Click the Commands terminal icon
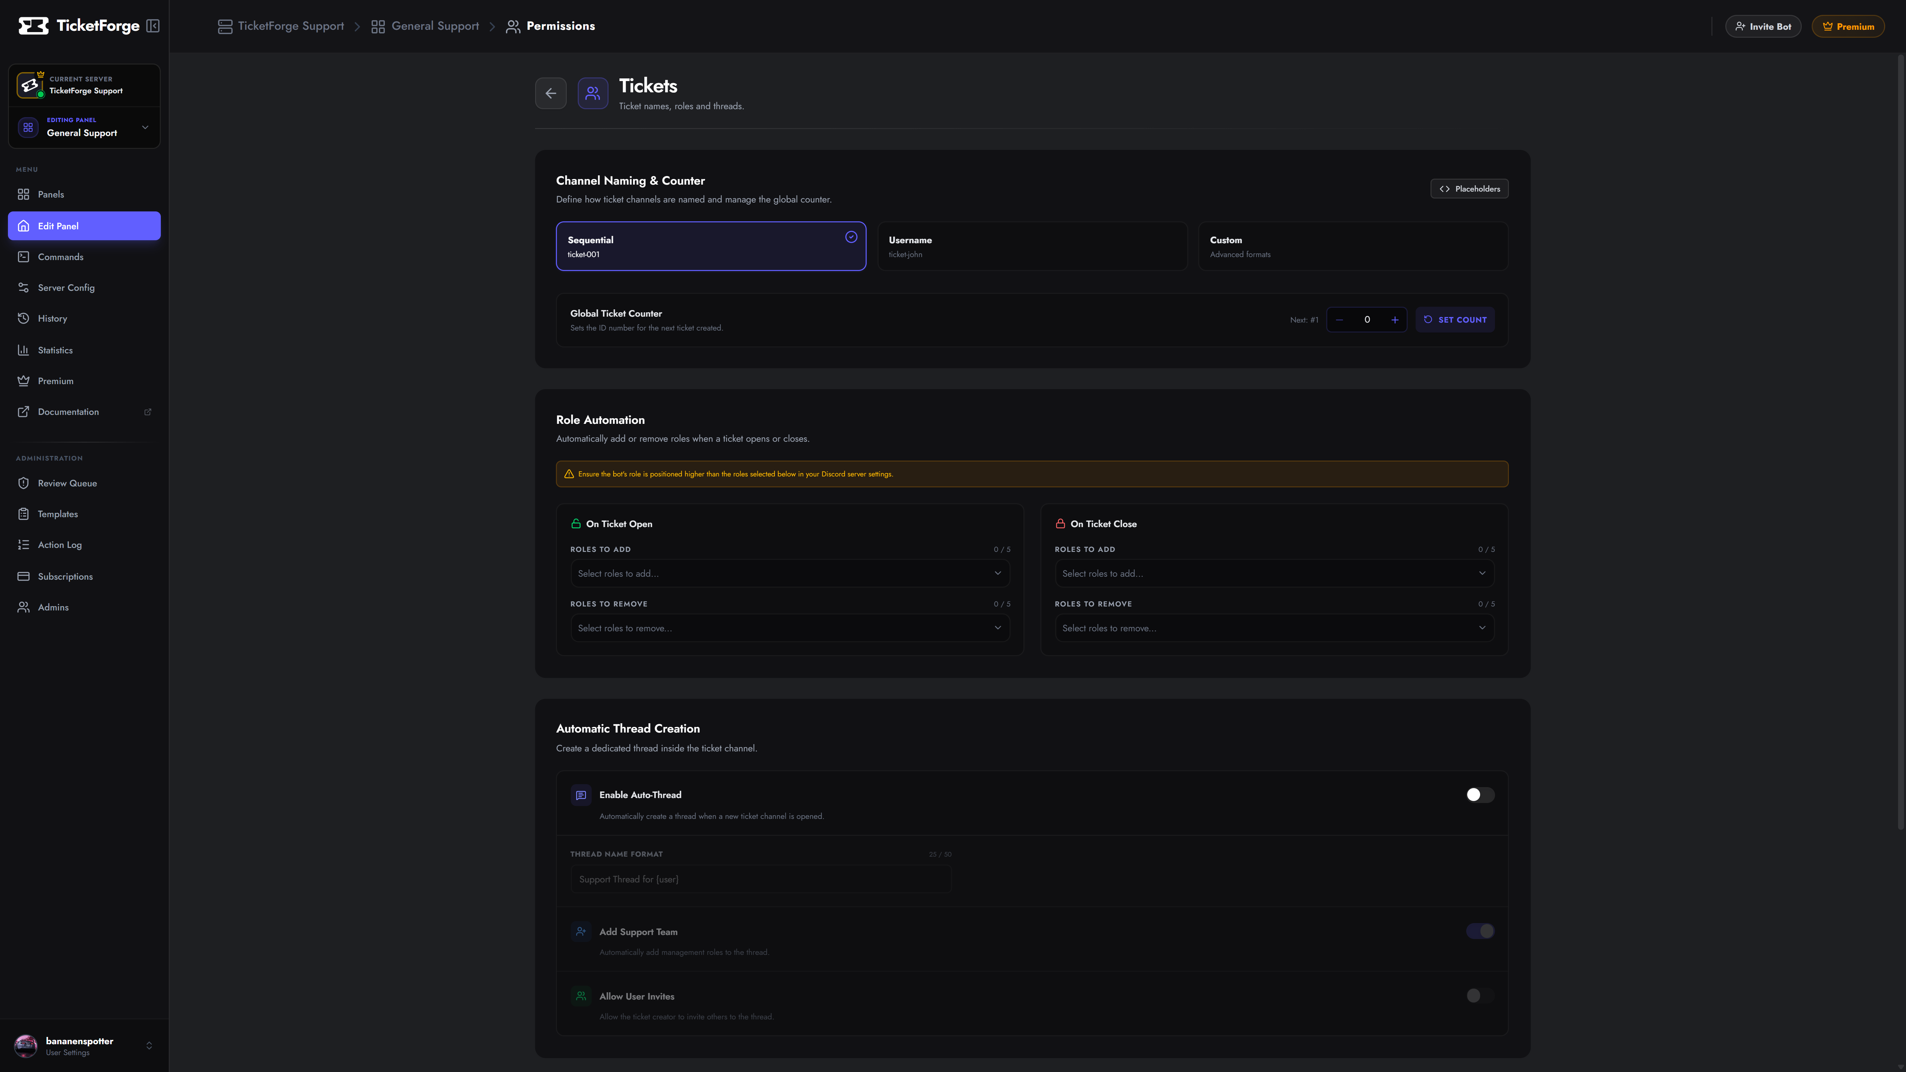The image size is (1906, 1072). 24,257
